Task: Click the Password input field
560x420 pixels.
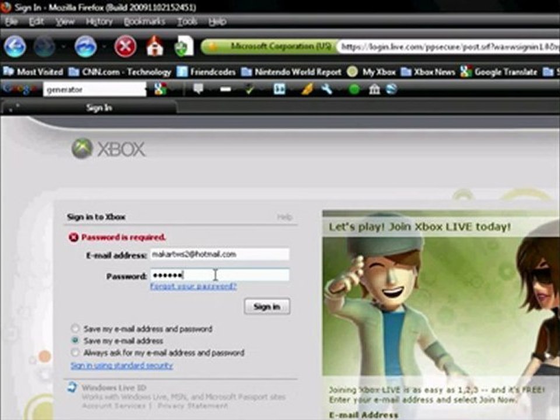Action: coord(219,275)
